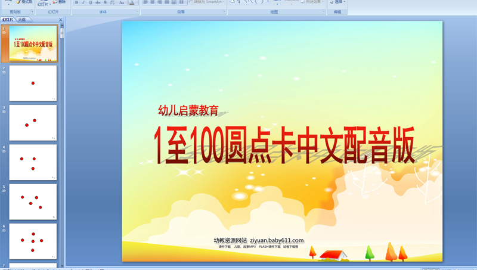This screenshot has height=270, width=477.
Task: Click the Delete slide (删除) icon
Action: click(55, 2)
